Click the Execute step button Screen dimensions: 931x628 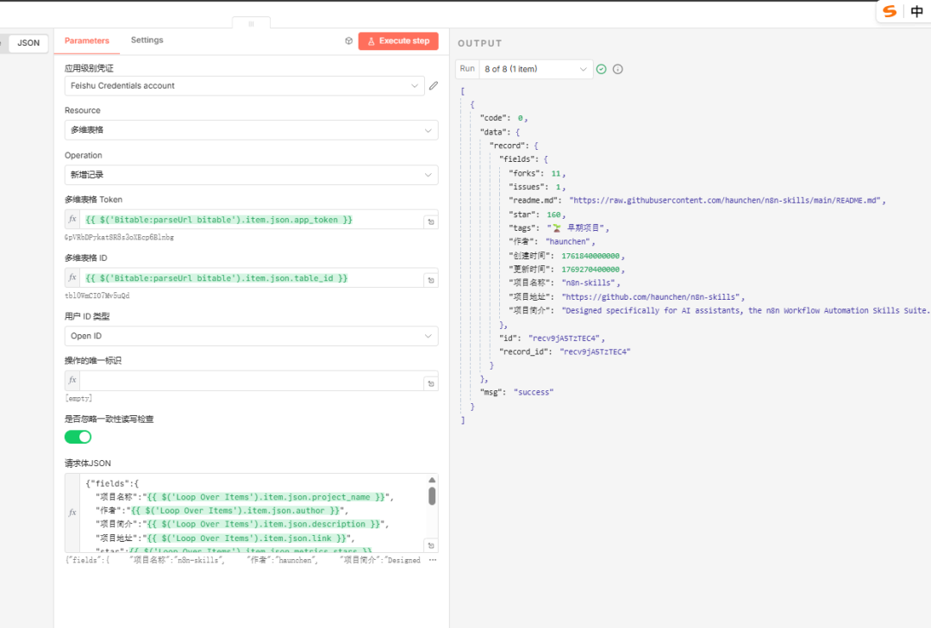pos(398,41)
